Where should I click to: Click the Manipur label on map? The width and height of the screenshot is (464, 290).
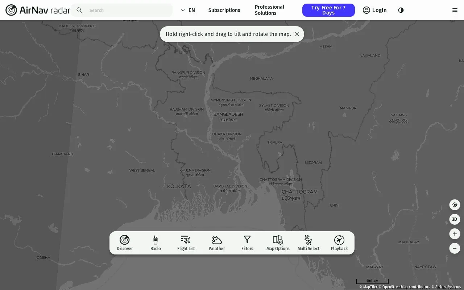point(348,108)
